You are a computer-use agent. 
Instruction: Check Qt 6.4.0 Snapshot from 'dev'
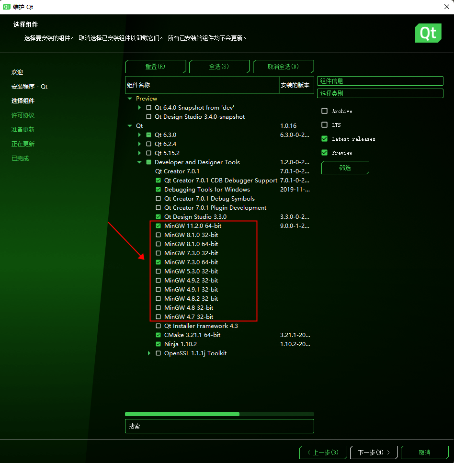click(x=149, y=107)
